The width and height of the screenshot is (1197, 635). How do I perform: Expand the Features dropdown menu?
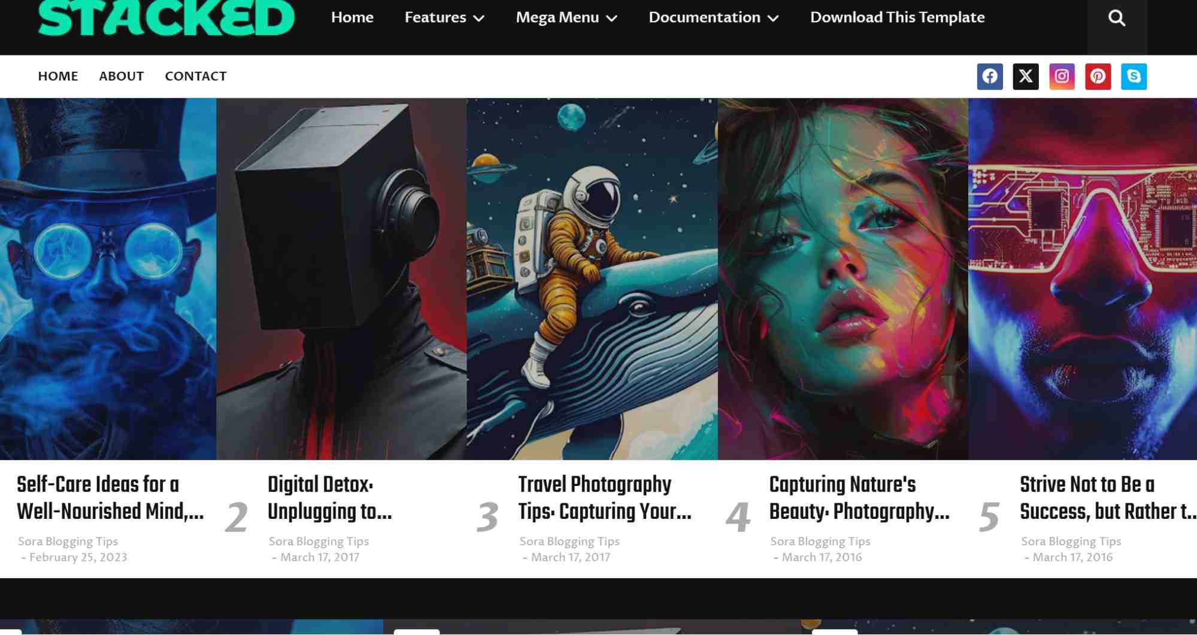(444, 18)
